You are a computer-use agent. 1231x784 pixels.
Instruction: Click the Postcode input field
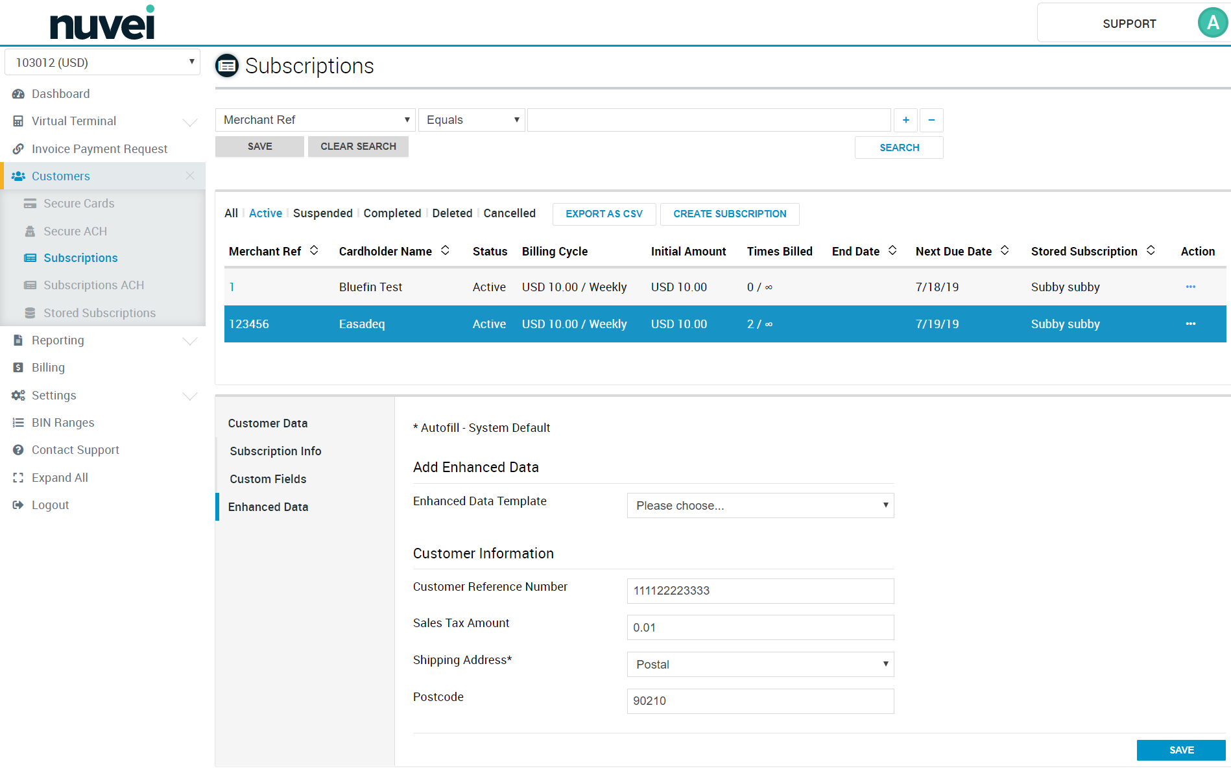pos(760,701)
